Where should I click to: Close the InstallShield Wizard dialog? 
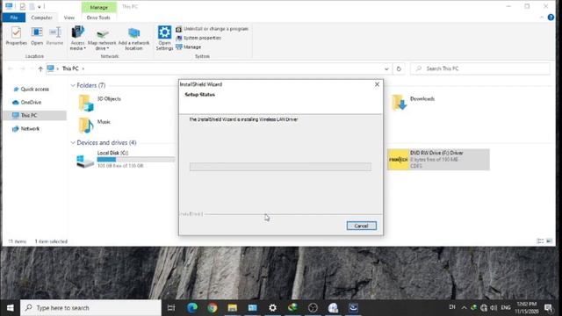(377, 84)
